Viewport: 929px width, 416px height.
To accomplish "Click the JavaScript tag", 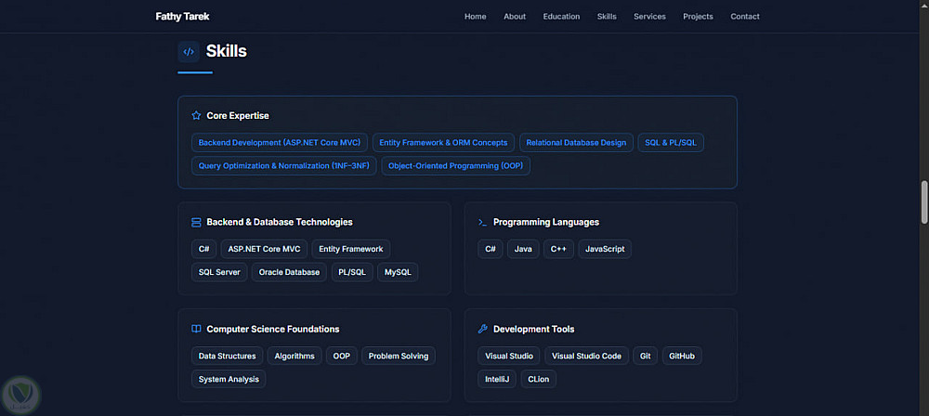I will (605, 249).
